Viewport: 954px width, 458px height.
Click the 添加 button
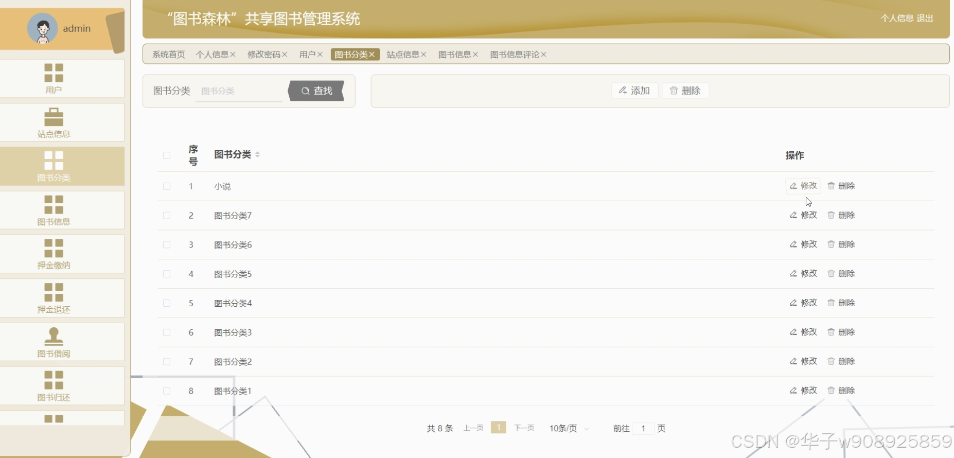pos(634,91)
